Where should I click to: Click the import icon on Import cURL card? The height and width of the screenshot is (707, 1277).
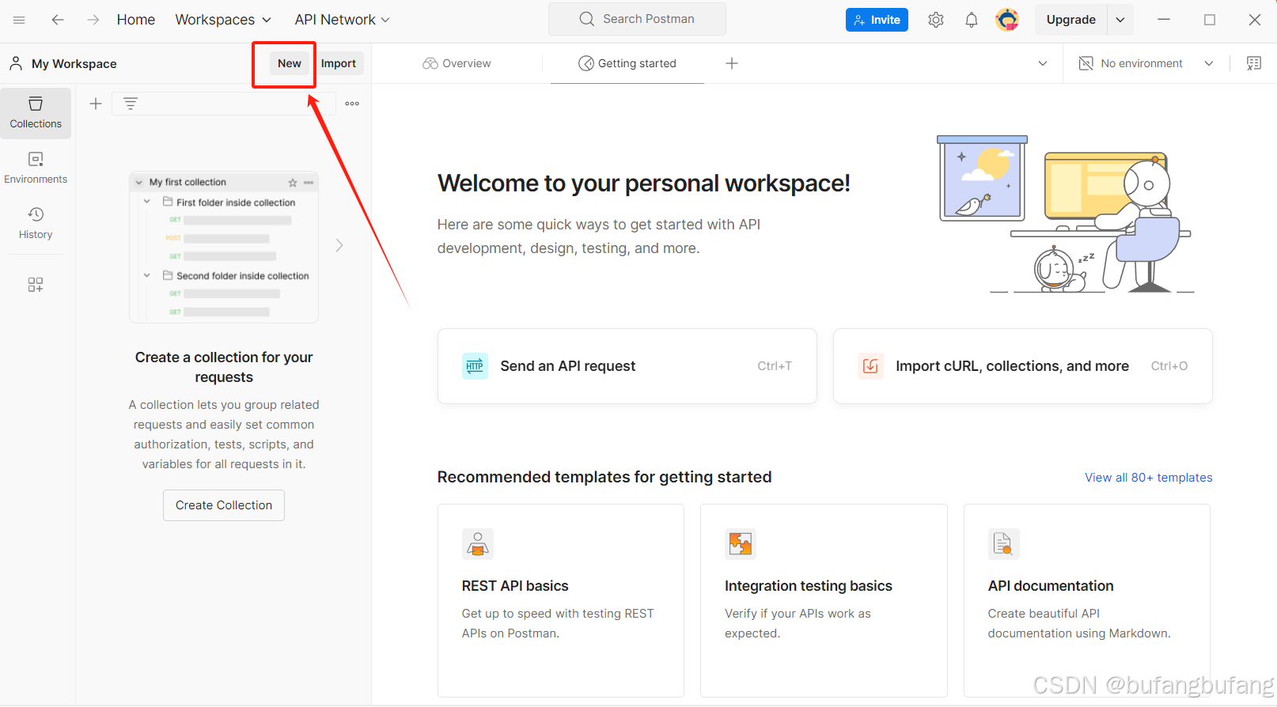pyautogui.click(x=870, y=366)
